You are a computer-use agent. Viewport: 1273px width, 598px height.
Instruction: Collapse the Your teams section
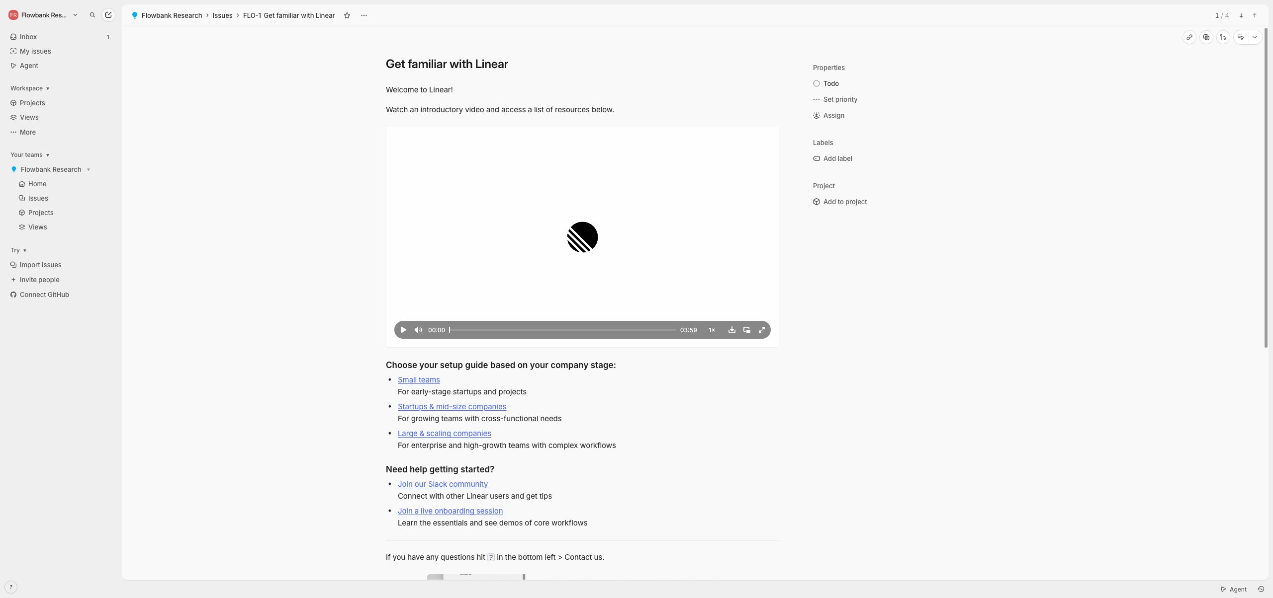(x=30, y=155)
